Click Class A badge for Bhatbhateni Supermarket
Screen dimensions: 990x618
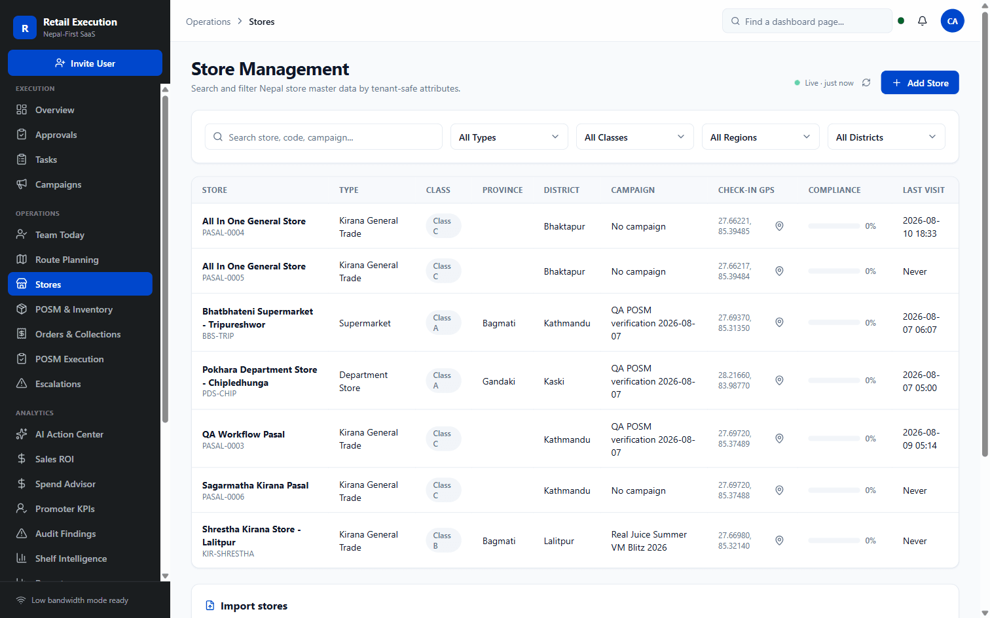coord(443,322)
